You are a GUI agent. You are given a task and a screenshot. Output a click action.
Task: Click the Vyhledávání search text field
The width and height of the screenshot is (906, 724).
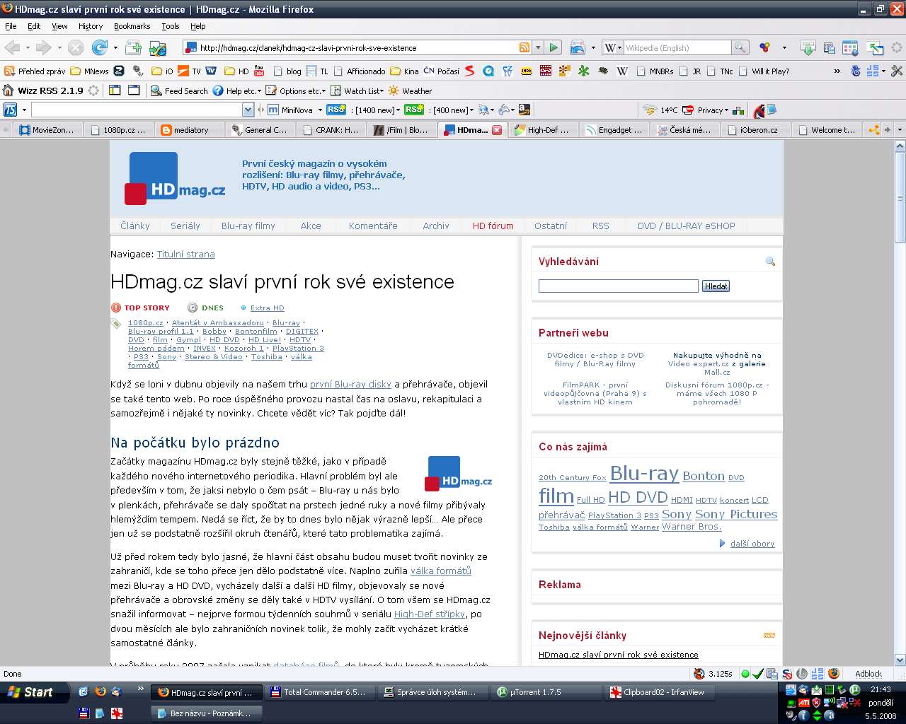pyautogui.click(x=618, y=286)
